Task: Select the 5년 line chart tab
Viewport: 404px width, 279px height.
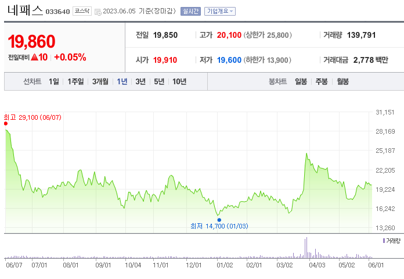Action: [159, 81]
